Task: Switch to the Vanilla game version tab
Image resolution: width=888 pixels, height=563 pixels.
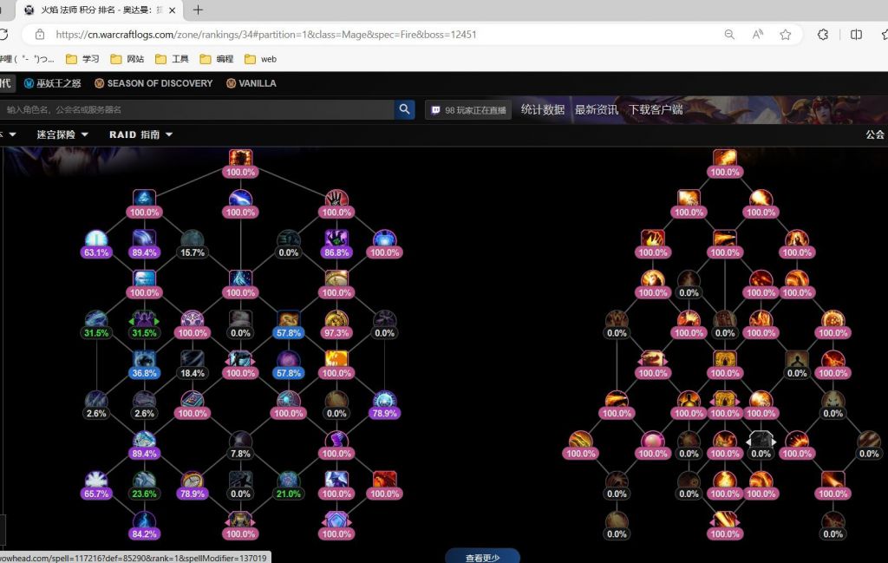Action: pyautogui.click(x=251, y=83)
